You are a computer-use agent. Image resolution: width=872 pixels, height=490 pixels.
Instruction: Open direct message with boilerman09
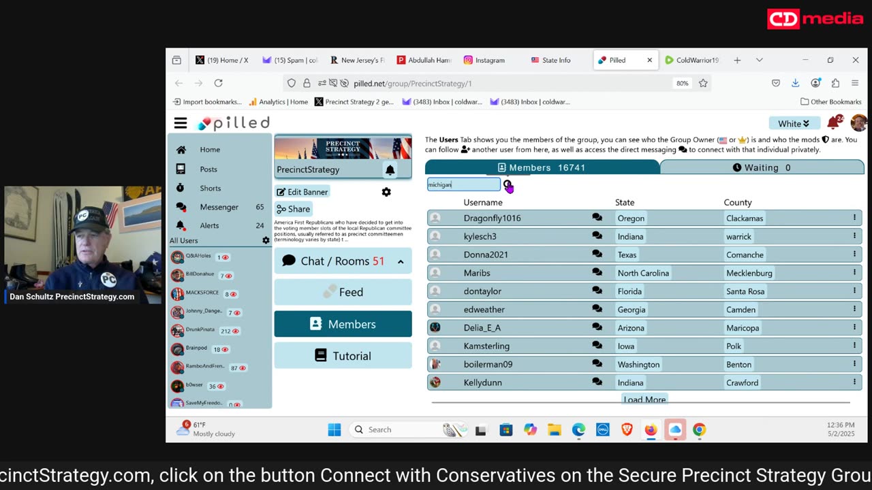pos(597,364)
